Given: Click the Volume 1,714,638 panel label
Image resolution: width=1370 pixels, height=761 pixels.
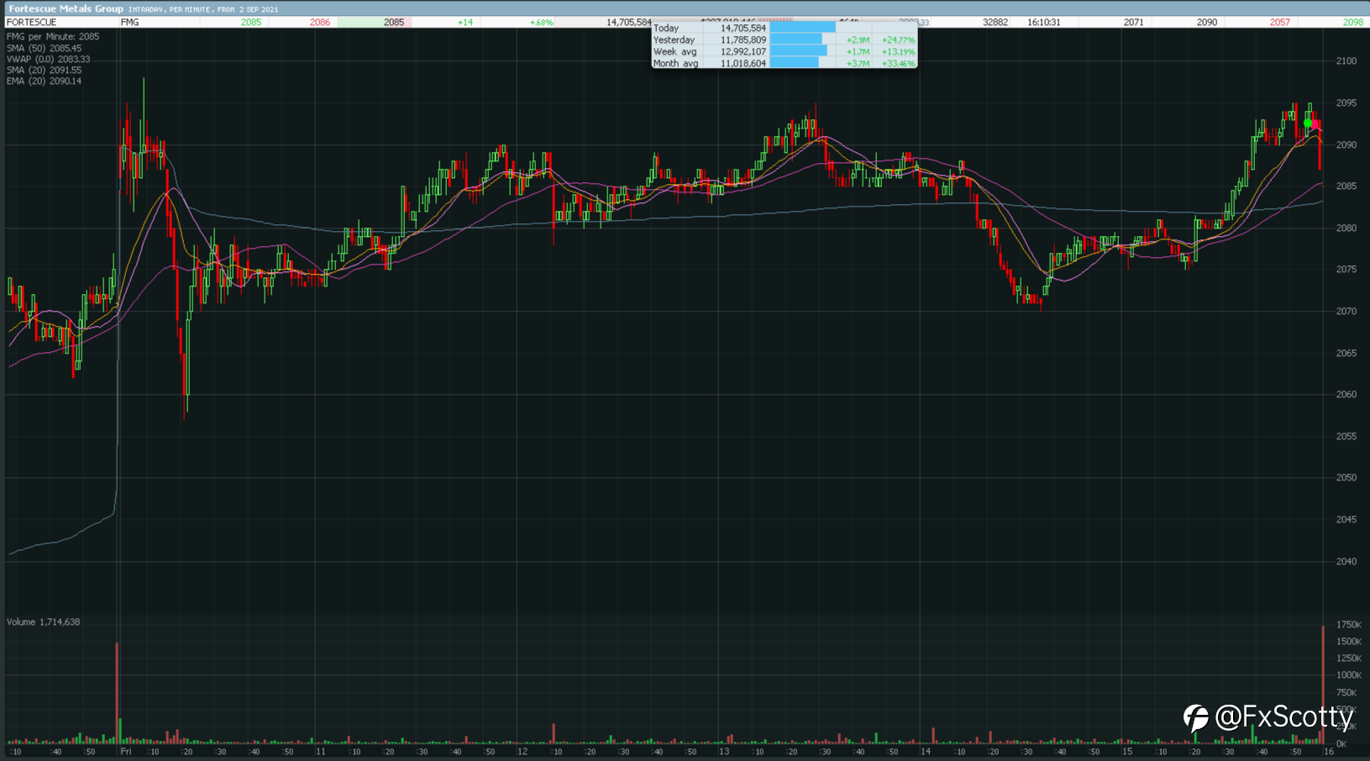Looking at the screenshot, I should coord(44,622).
